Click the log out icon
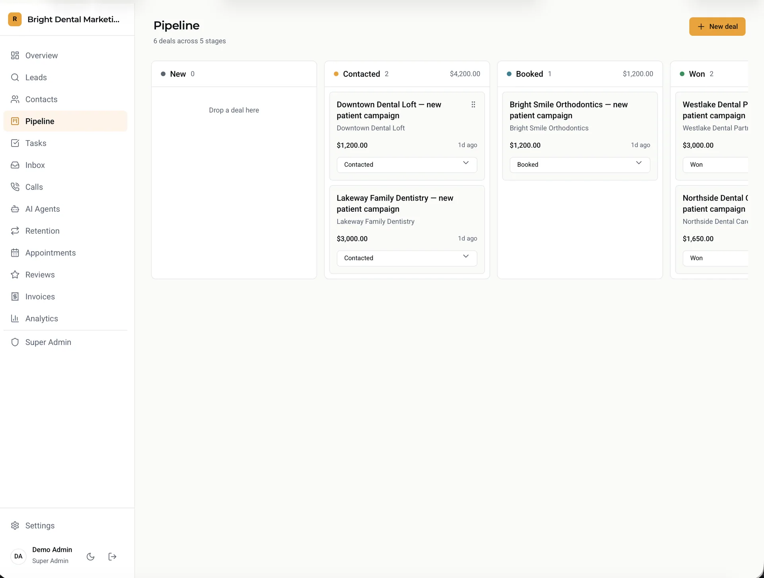This screenshot has height=578, width=764. (112, 557)
